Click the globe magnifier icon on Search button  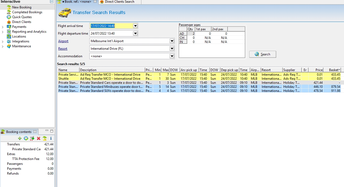257,54
